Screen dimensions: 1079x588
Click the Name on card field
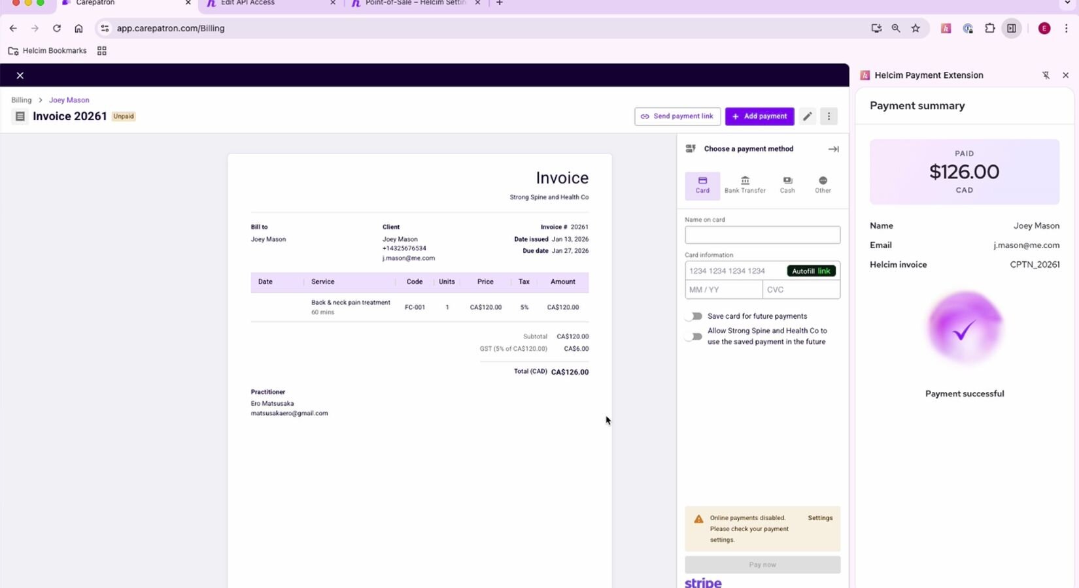762,235
